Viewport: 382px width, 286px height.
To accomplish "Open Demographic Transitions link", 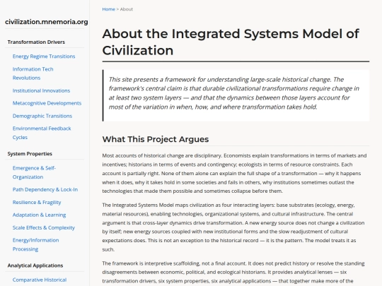I will pos(42,116).
